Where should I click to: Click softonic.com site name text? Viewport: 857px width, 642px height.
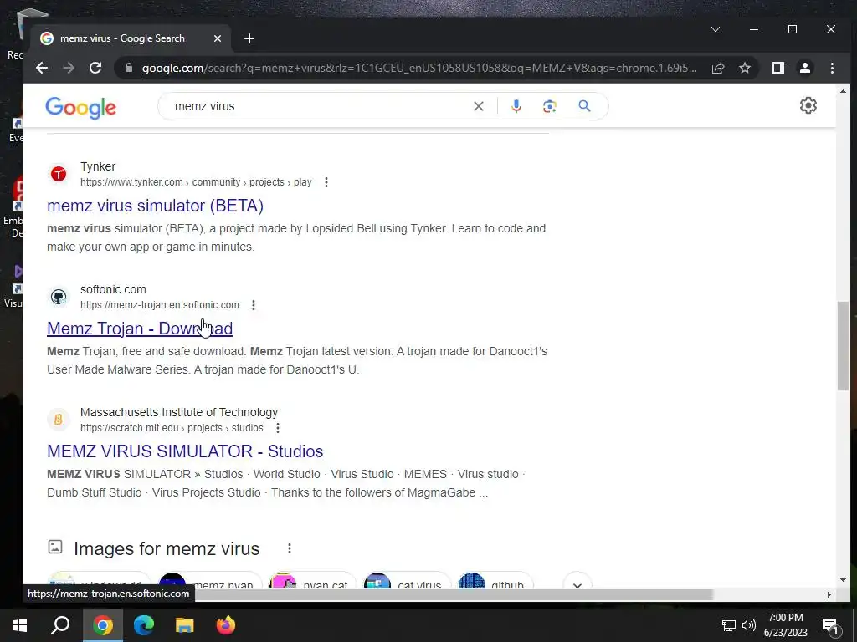click(x=113, y=289)
